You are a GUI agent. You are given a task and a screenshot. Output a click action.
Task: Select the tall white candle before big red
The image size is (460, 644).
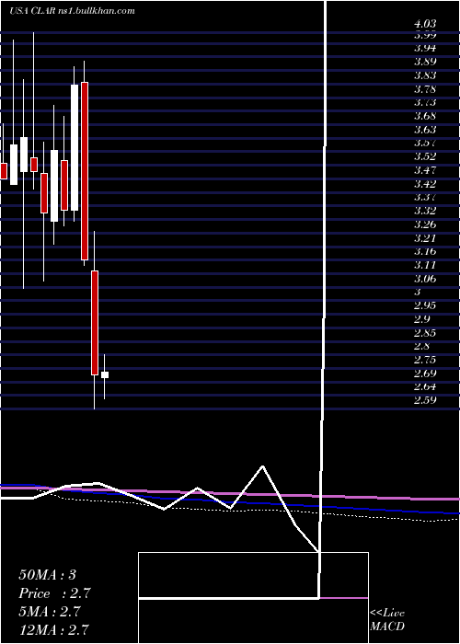75,147
